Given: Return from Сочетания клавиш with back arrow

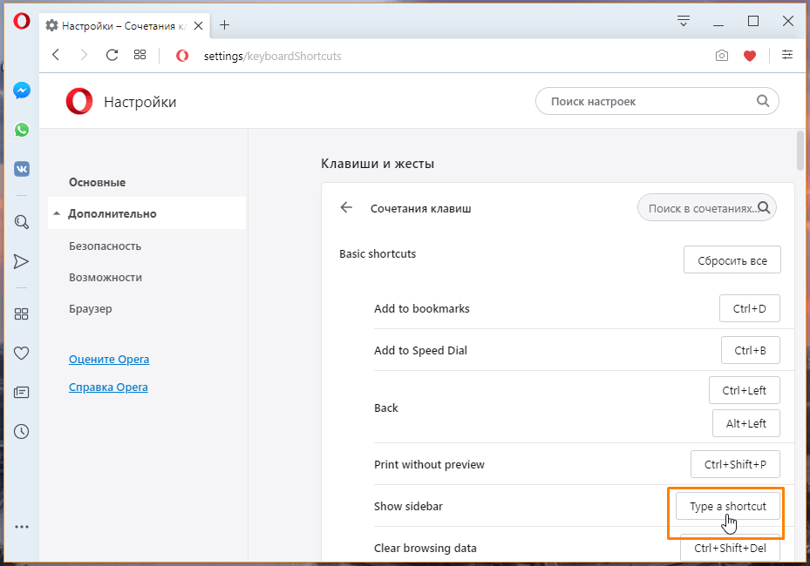Looking at the screenshot, I should coord(346,207).
